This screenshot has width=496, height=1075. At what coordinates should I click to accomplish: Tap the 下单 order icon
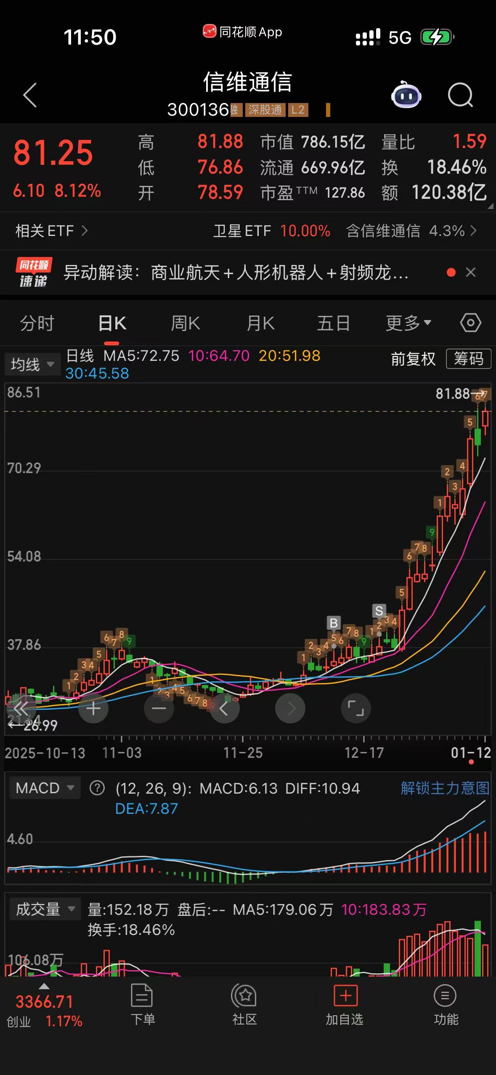tap(142, 1005)
